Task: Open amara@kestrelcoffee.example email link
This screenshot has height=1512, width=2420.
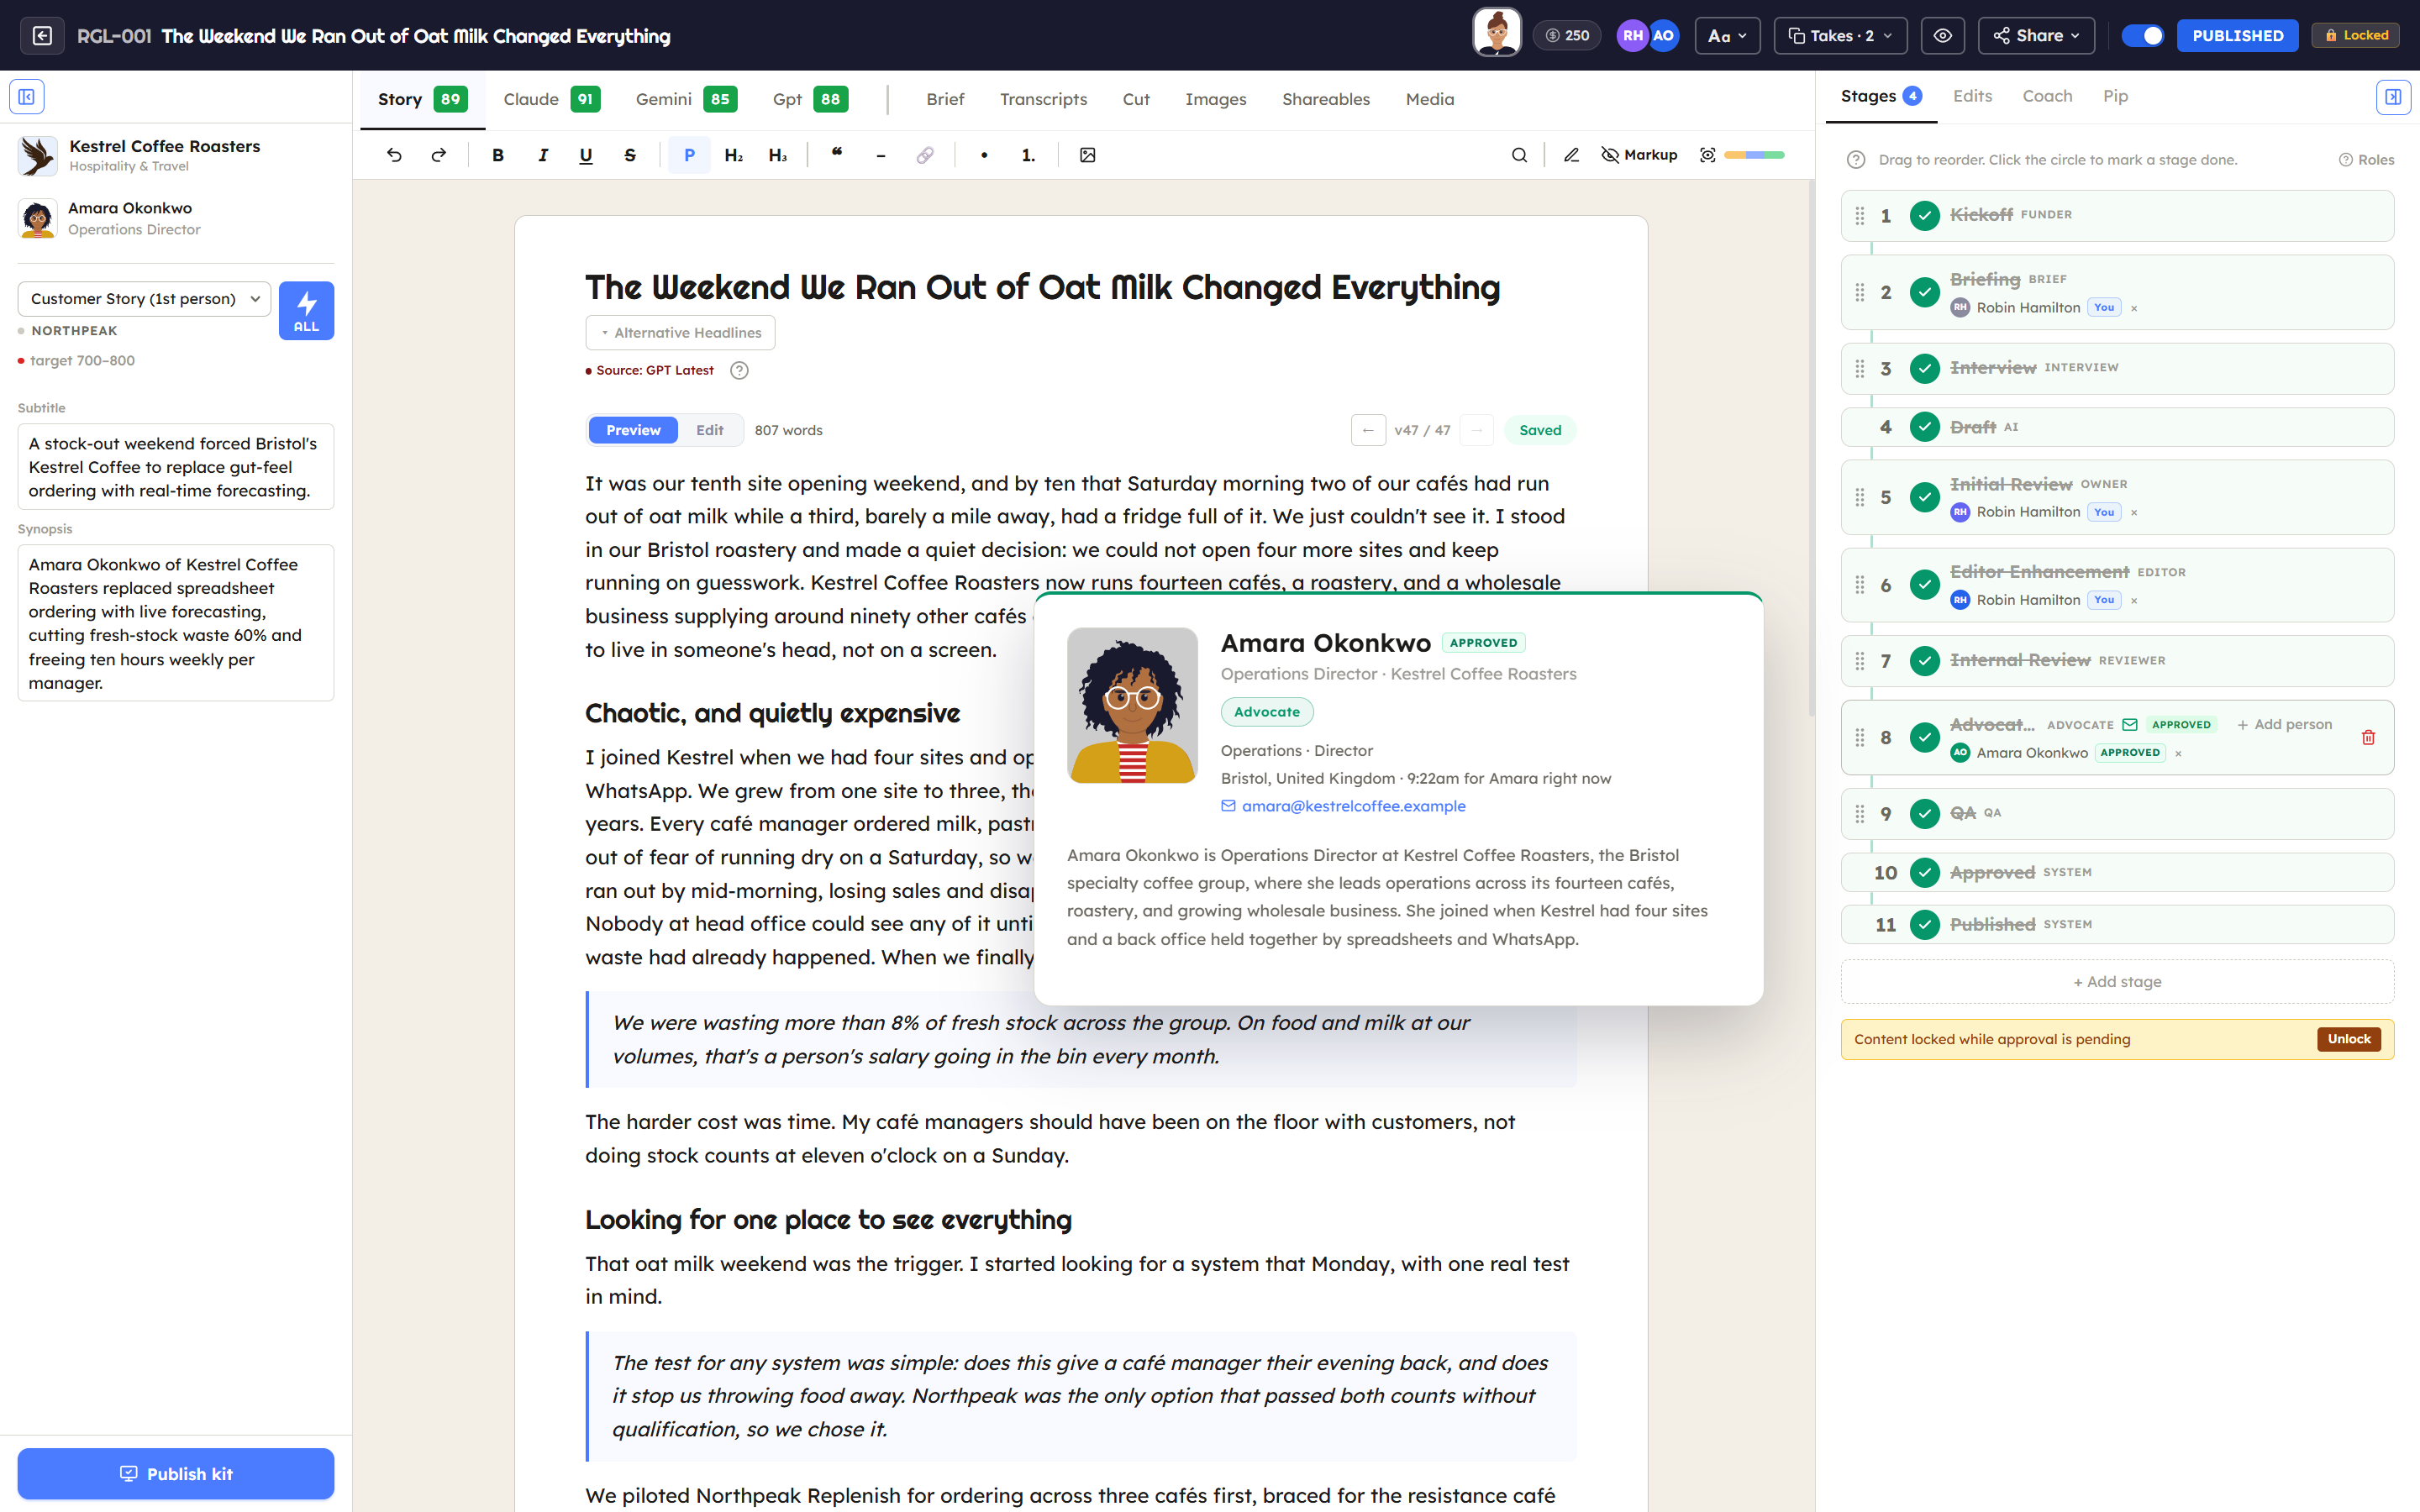Action: point(1353,806)
